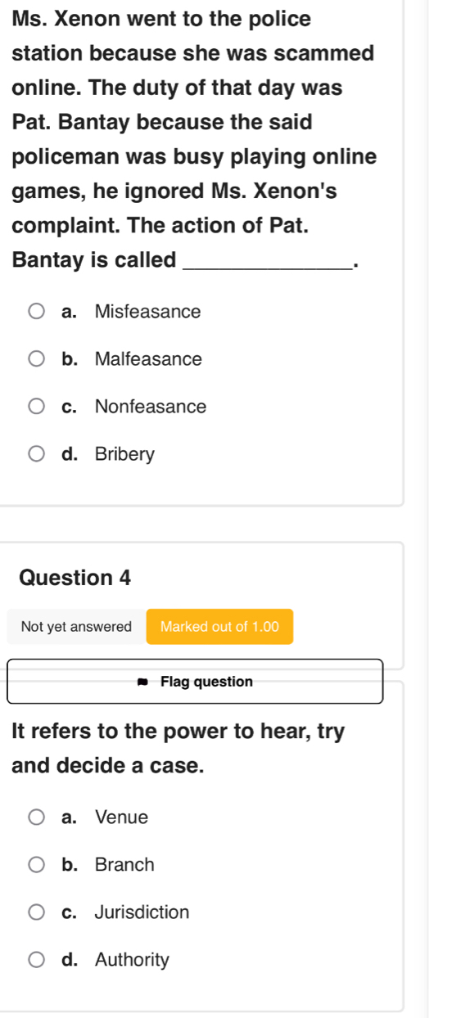Click the 'Jurisdiction' answer label
This screenshot has width=470, height=1018.
pos(142,912)
